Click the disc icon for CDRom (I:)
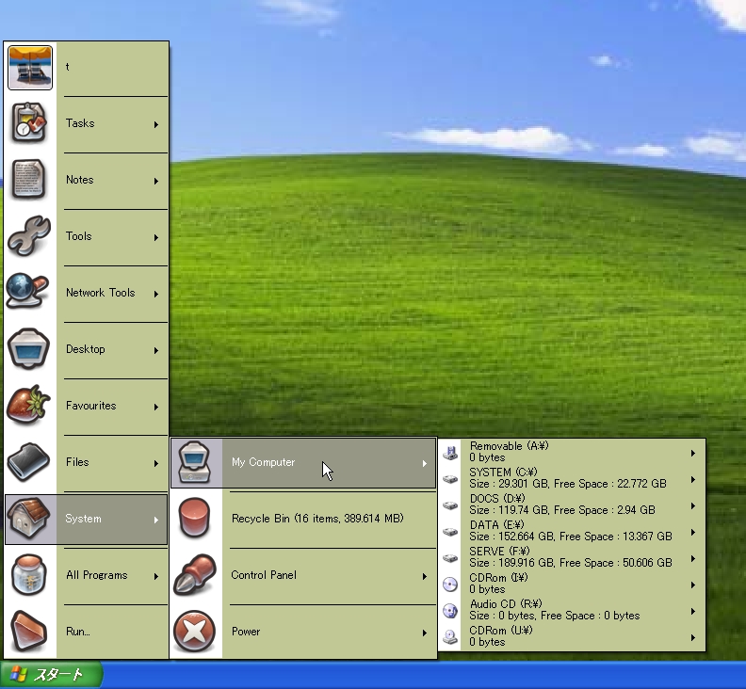This screenshot has width=746, height=689. click(450, 585)
